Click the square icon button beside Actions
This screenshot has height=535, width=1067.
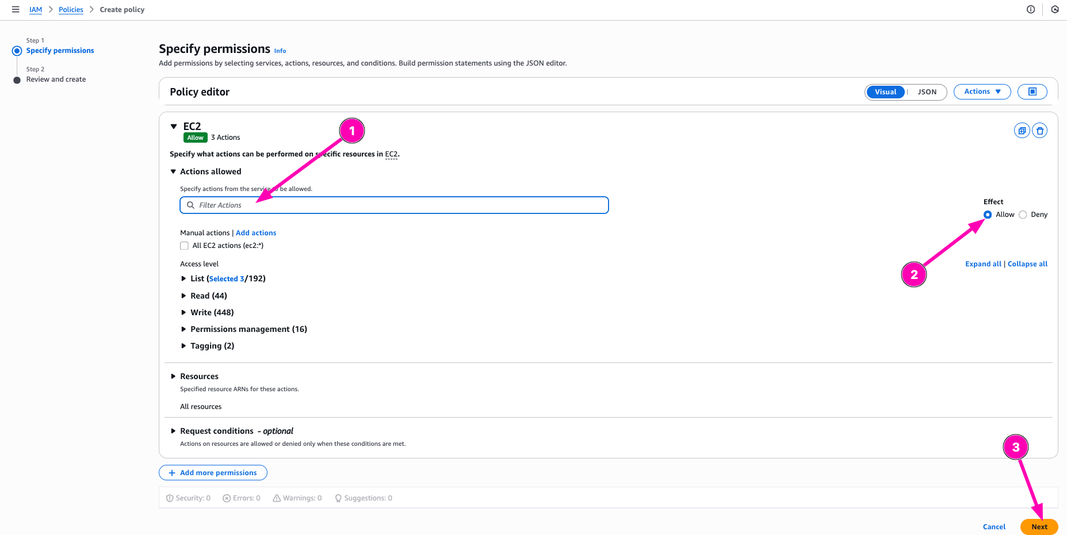(x=1032, y=91)
